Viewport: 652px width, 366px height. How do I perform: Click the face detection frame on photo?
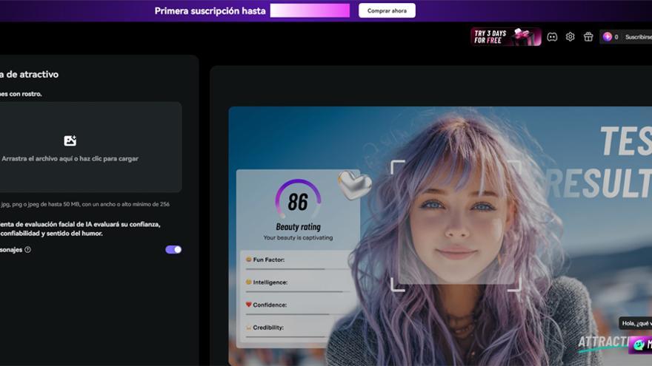pyautogui.click(x=456, y=226)
